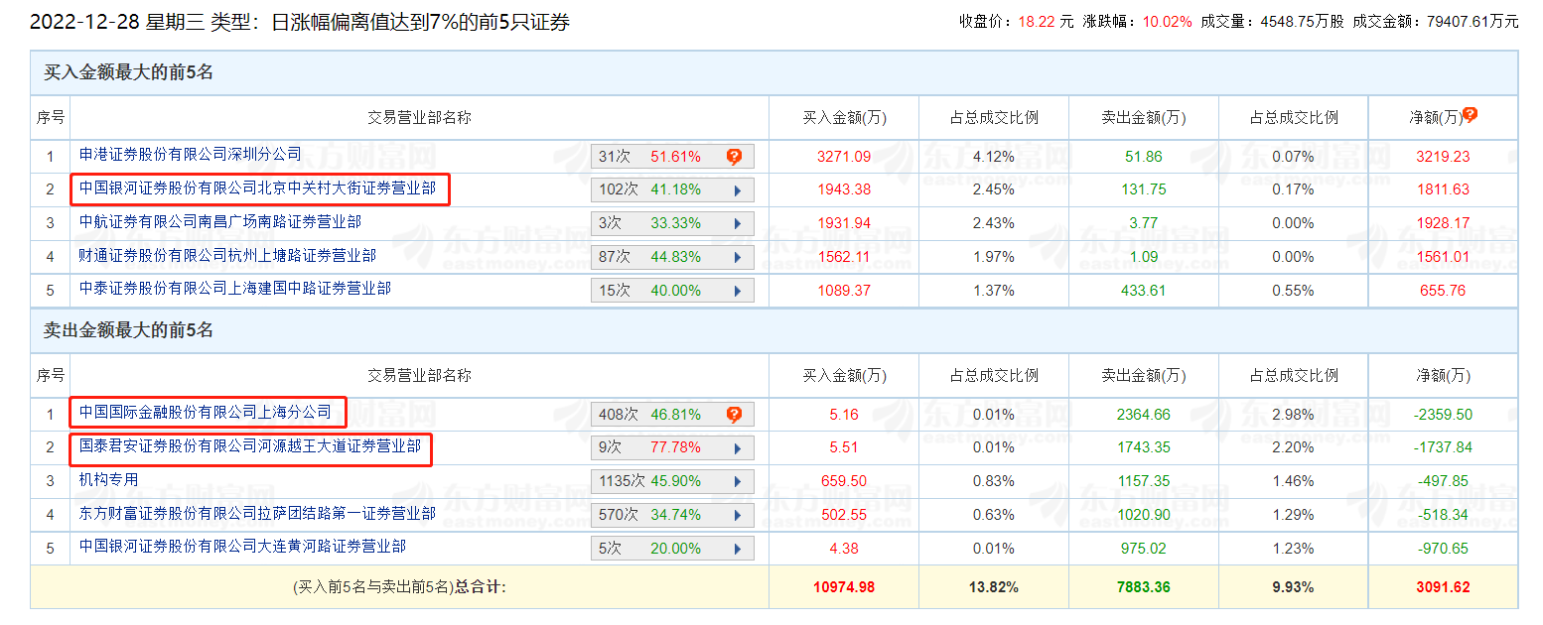Expand the 1135次 45.90% arrow for 机构专用
Screen dimensions: 1543x625
coord(737,482)
